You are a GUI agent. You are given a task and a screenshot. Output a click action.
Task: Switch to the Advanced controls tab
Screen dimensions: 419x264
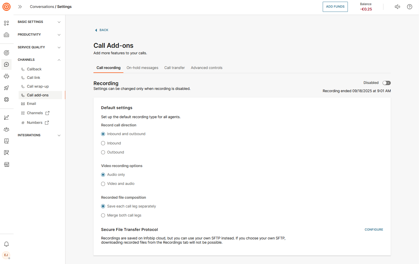[x=206, y=68]
